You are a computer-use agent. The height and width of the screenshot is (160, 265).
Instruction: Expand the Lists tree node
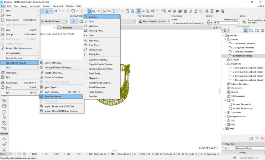pos(225,121)
